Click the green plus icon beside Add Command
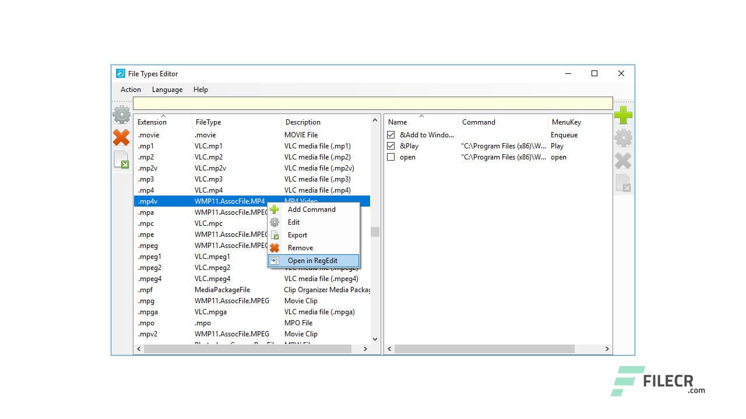The height and width of the screenshot is (419, 746). (x=275, y=209)
